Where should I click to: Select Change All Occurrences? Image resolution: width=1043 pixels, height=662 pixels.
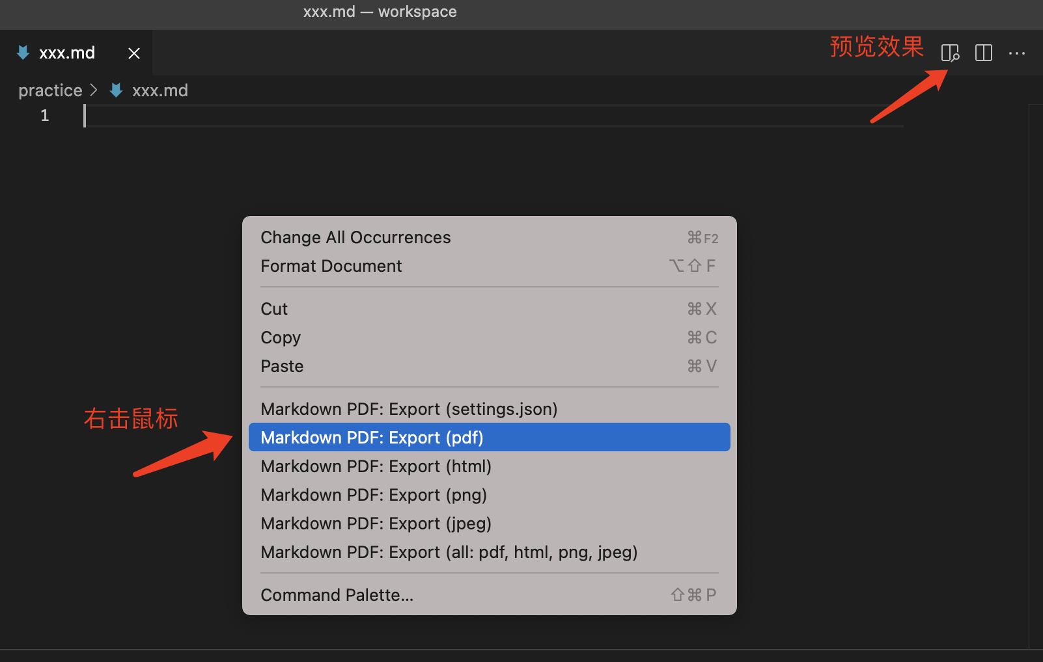pos(355,237)
